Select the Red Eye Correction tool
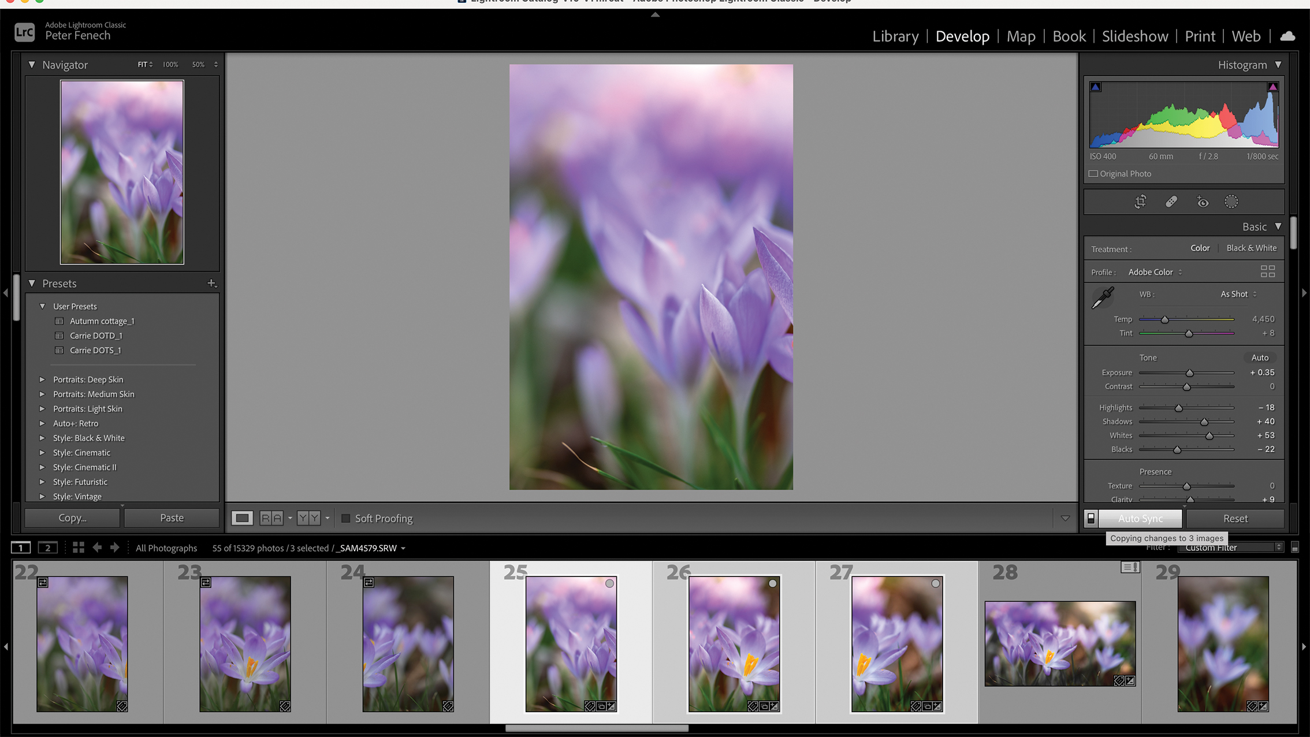 [x=1202, y=202]
